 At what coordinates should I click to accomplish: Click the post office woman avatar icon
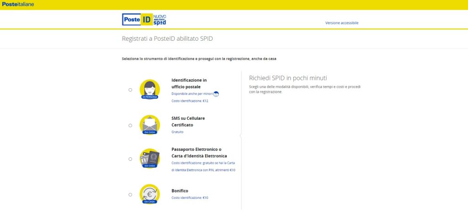click(149, 90)
